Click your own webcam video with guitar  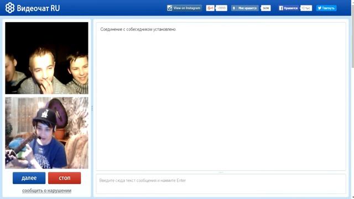46,133
